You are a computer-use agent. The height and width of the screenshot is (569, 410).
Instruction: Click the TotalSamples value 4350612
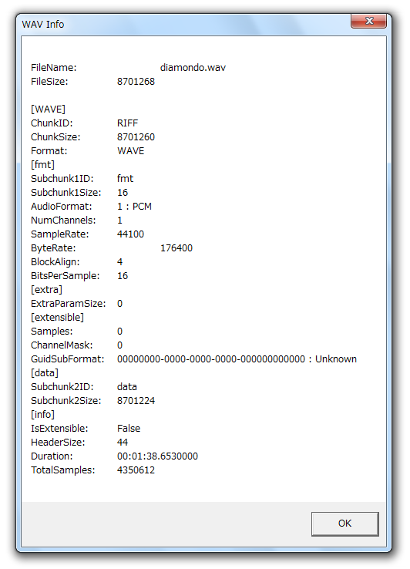136,470
